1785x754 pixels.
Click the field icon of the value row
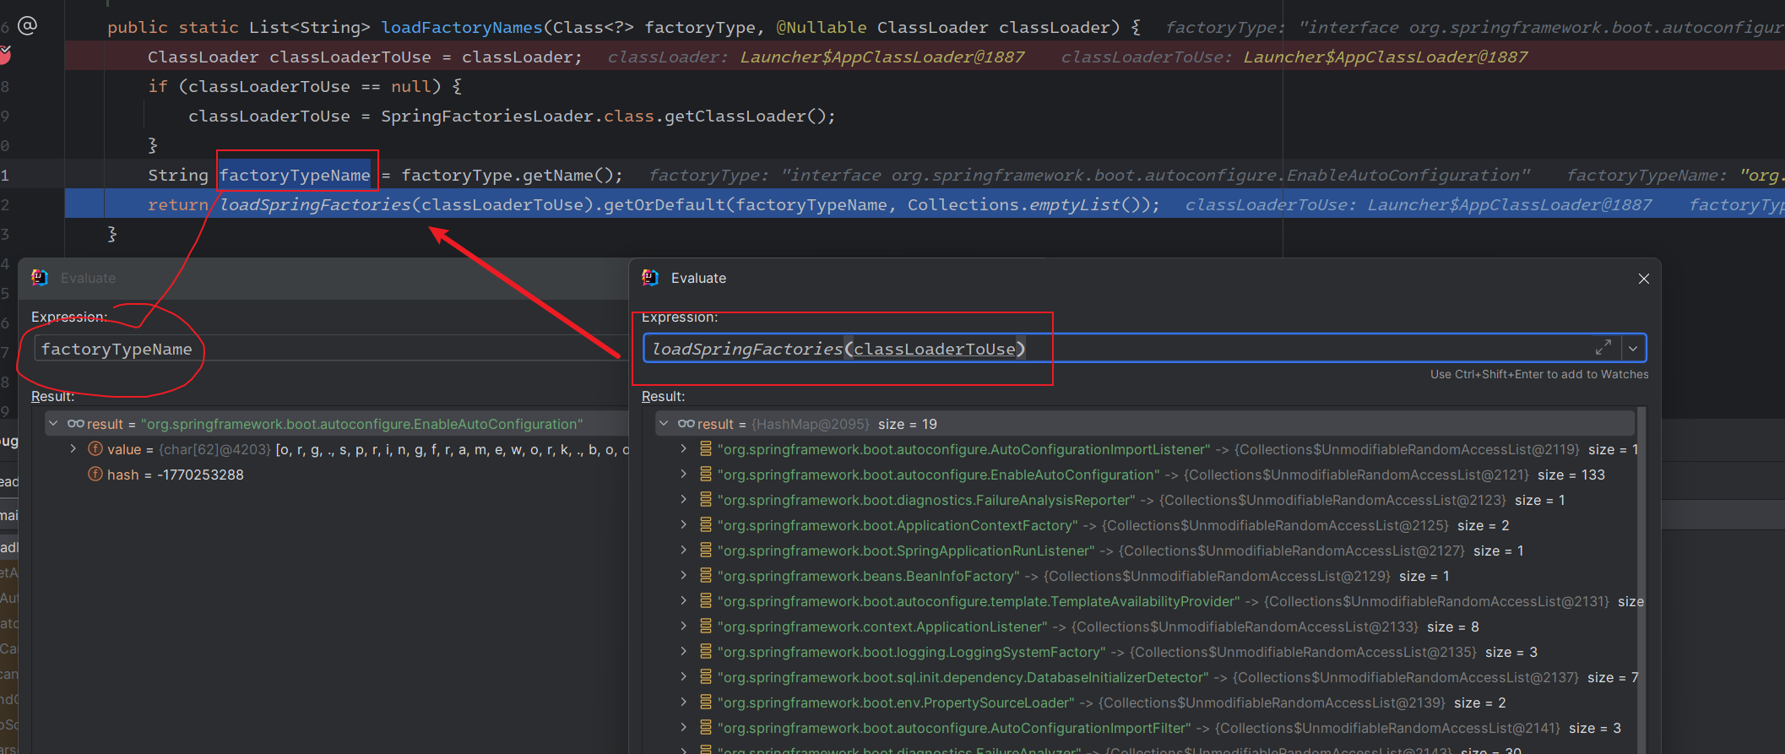(95, 449)
